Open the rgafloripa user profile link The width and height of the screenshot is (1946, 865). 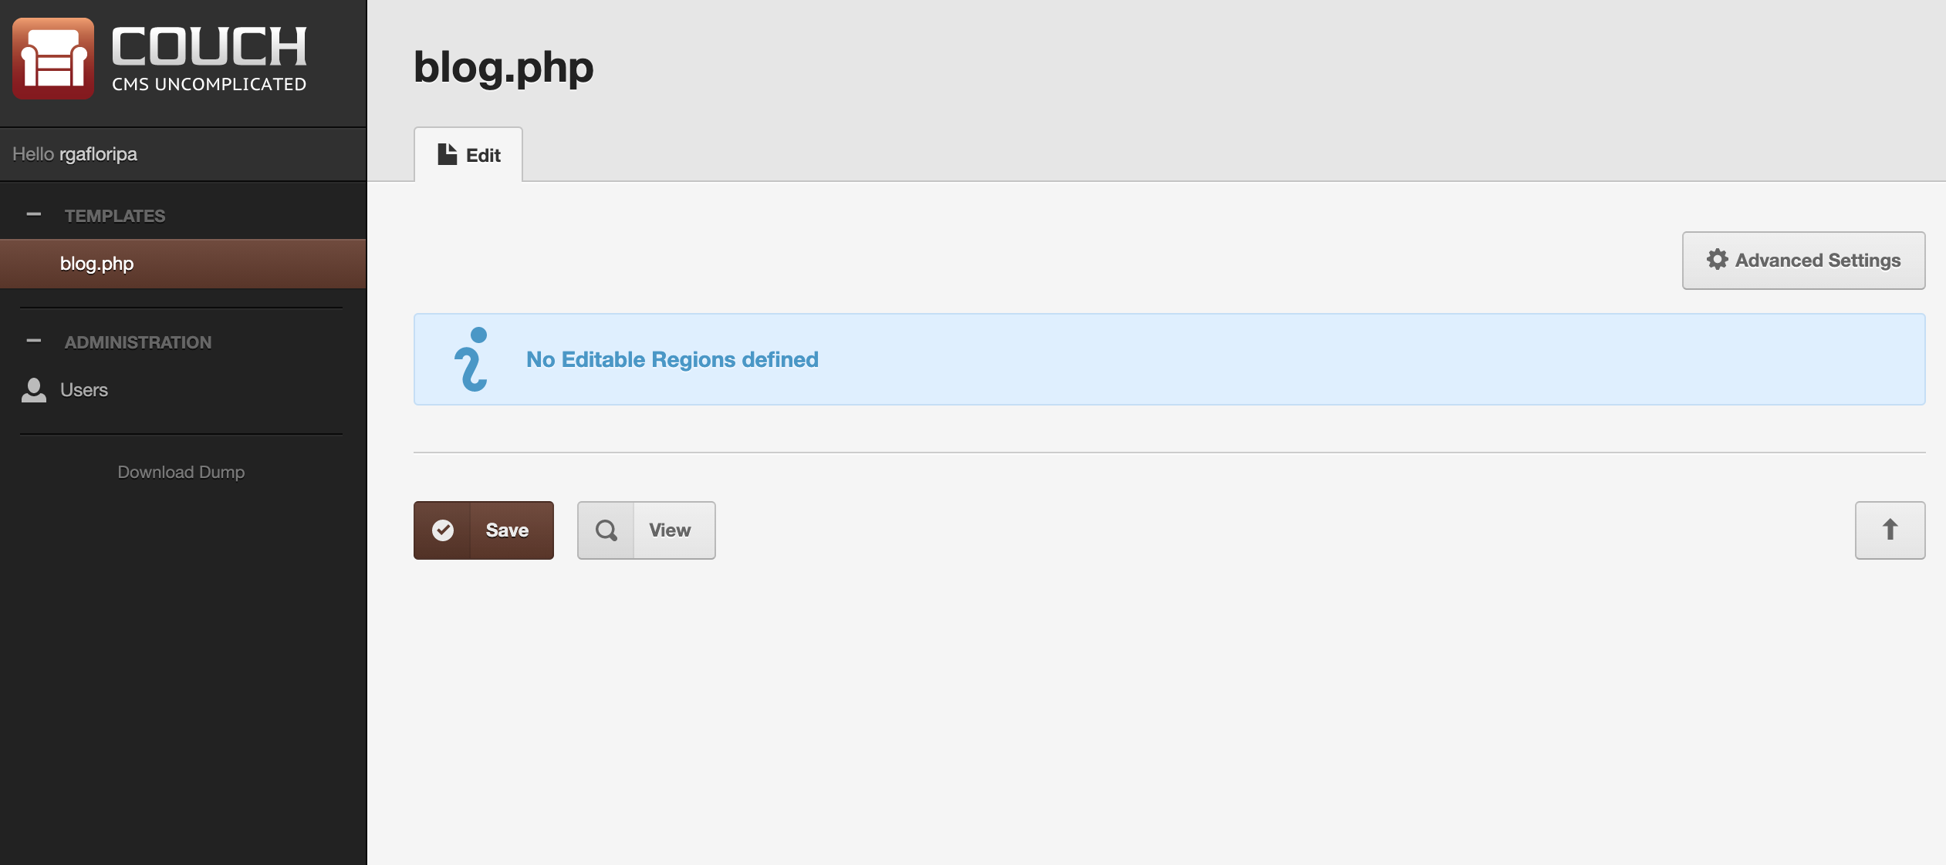click(x=98, y=154)
